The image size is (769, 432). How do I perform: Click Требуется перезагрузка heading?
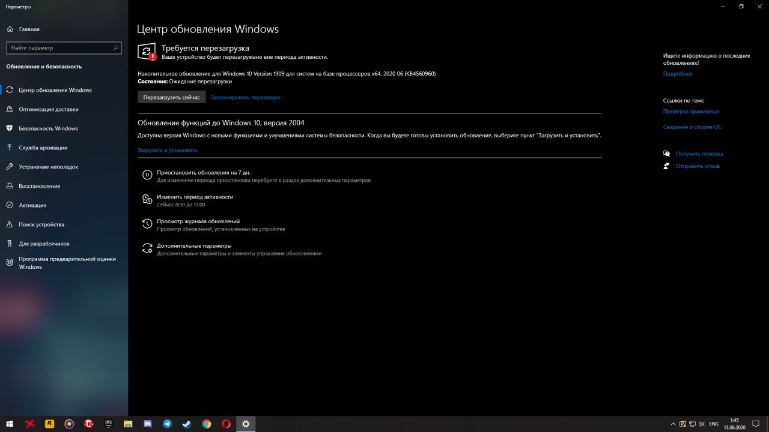[x=205, y=48]
